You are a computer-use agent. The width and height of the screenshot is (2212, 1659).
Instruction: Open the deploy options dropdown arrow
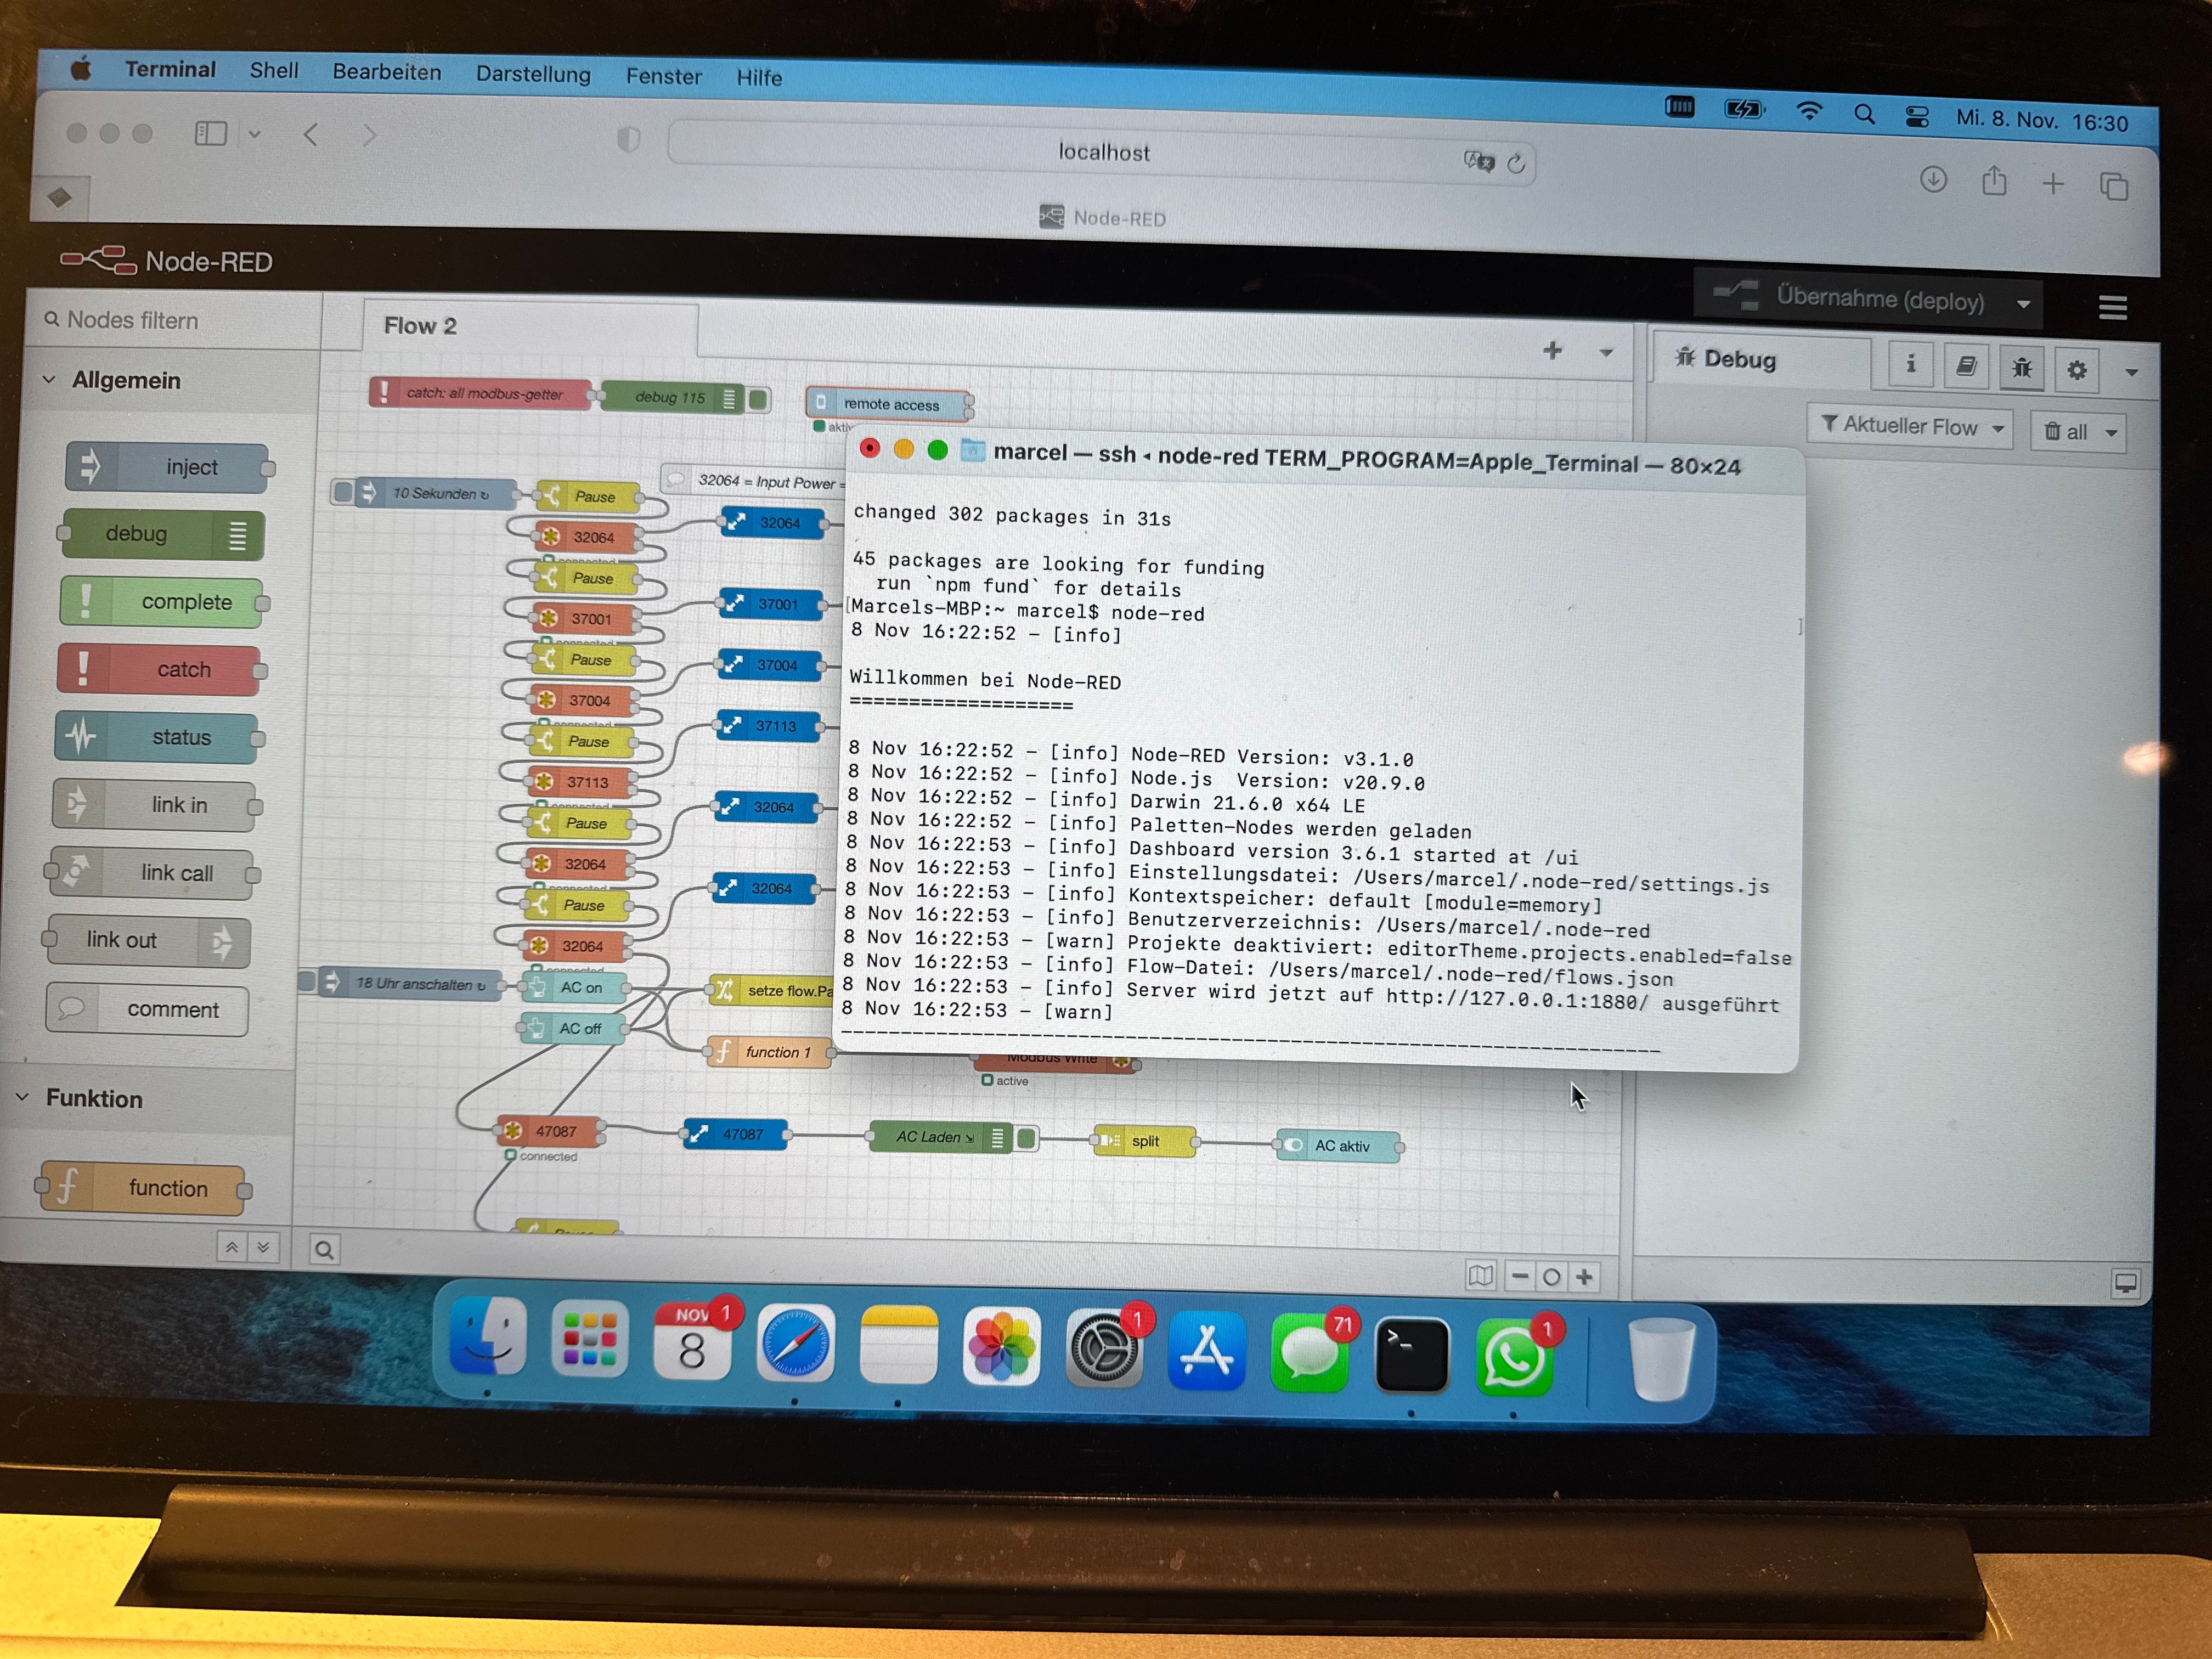(x=2023, y=303)
